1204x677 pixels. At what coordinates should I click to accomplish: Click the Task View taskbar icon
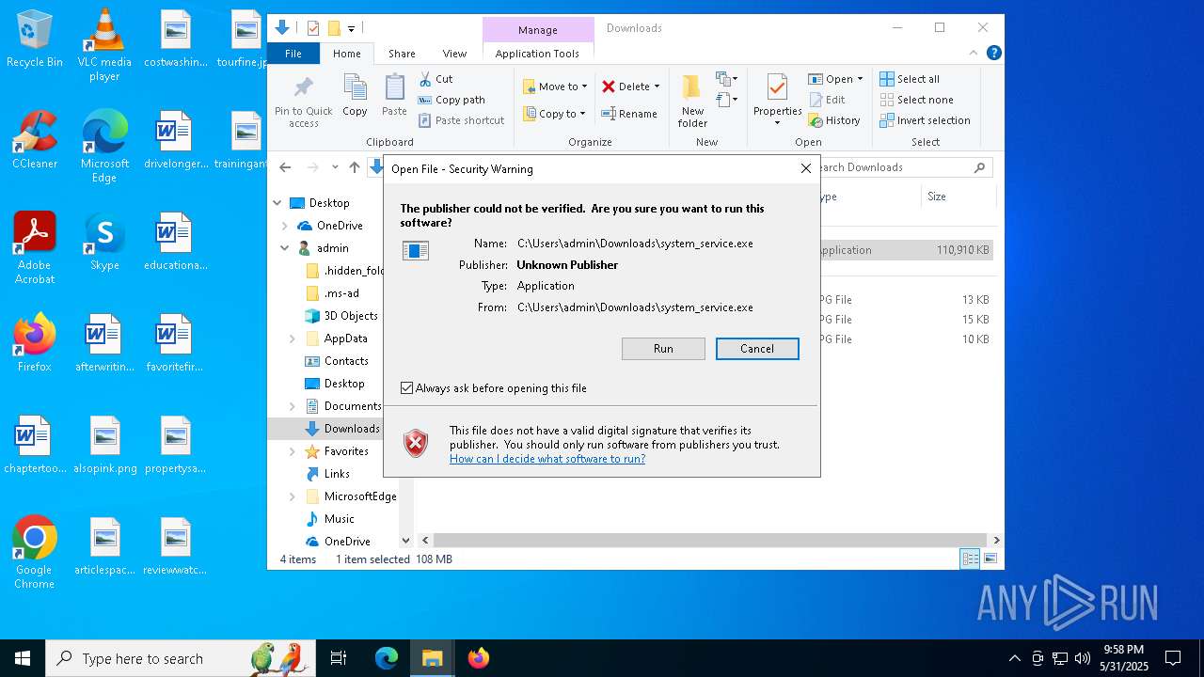tap(339, 658)
